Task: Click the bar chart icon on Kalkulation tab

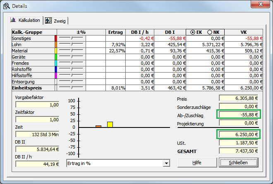Action: click(x=13, y=20)
